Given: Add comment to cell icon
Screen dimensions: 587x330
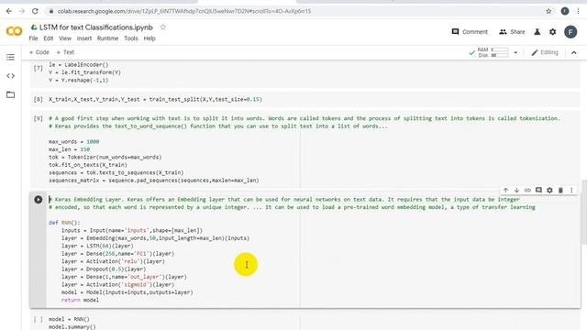Looking at the screenshot, I should tap(538, 190).
